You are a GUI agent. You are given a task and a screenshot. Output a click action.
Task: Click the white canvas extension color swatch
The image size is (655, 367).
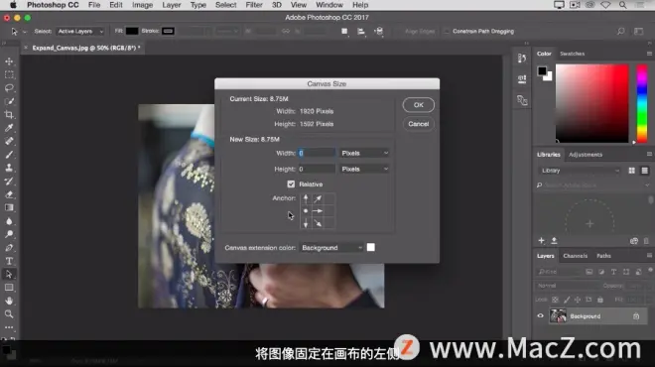pyautogui.click(x=370, y=248)
